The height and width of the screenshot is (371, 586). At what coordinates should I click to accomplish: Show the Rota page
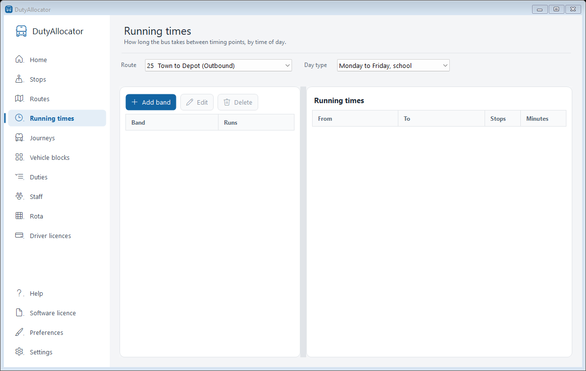[57, 216]
